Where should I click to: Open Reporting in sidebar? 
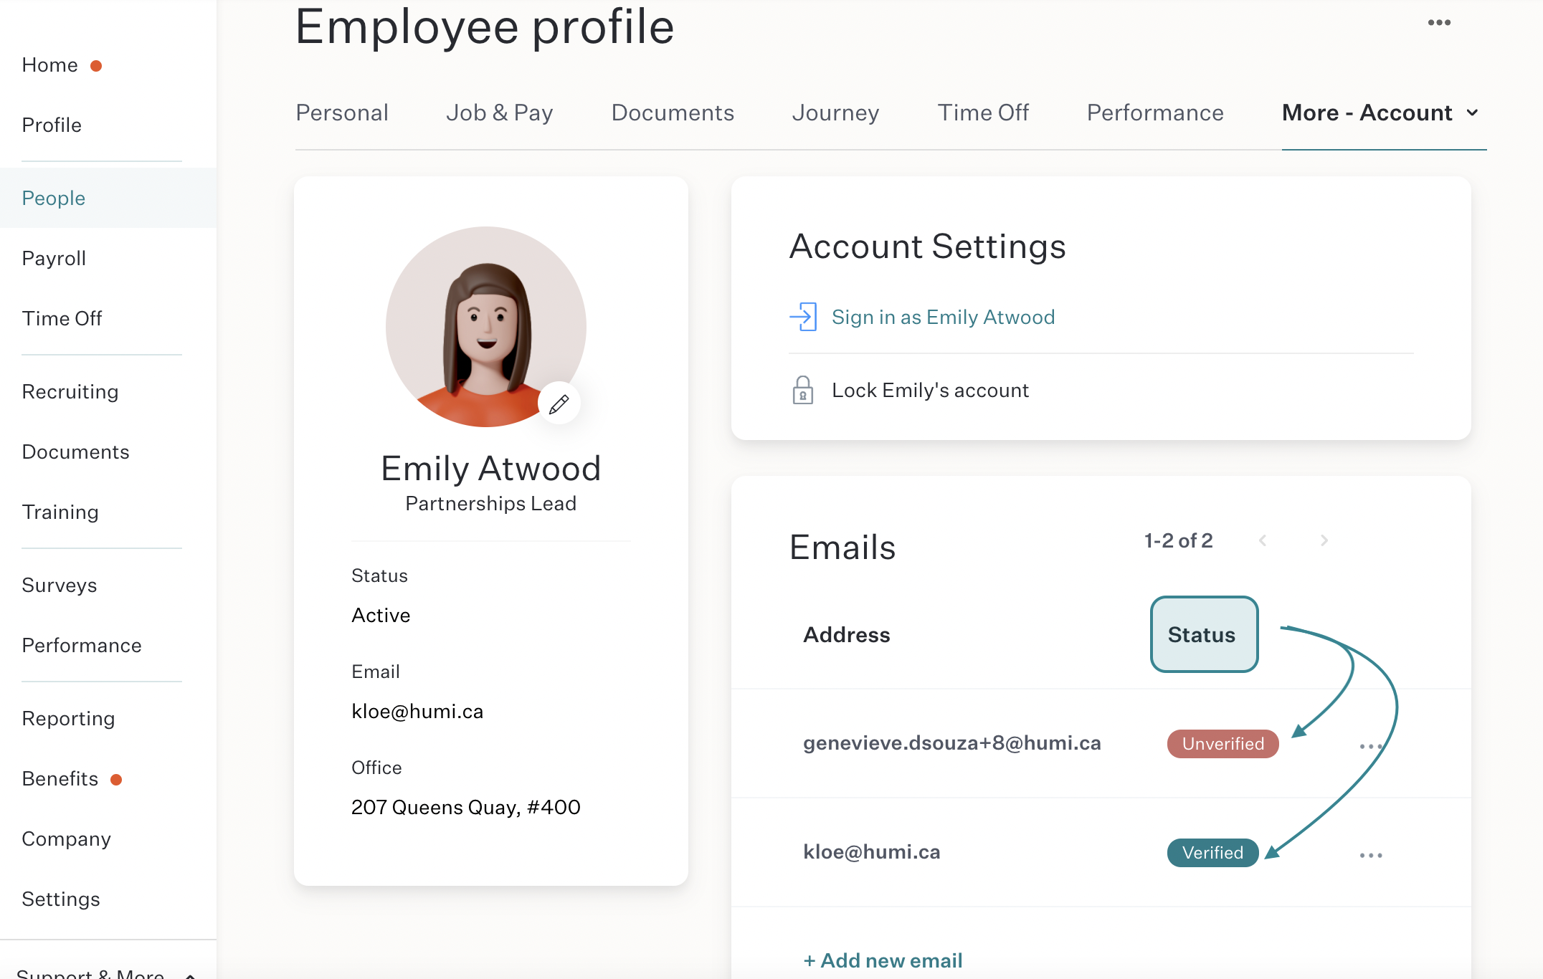tap(68, 719)
